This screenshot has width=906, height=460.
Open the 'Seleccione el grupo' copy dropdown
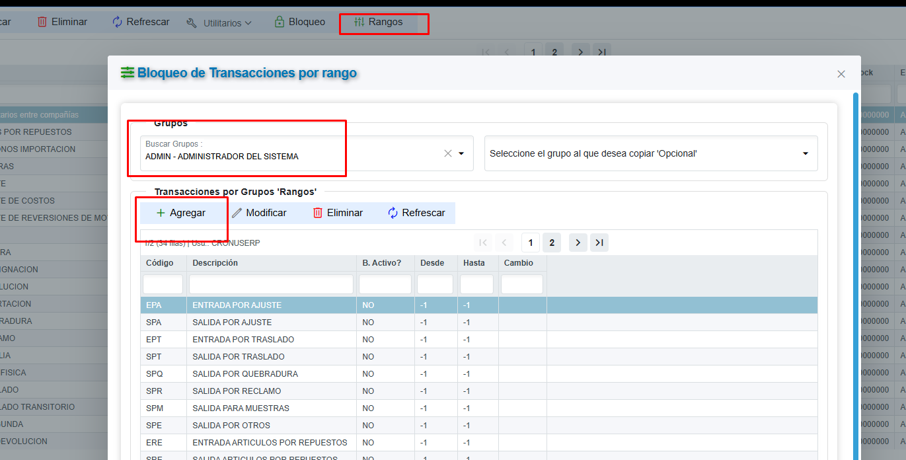point(651,153)
